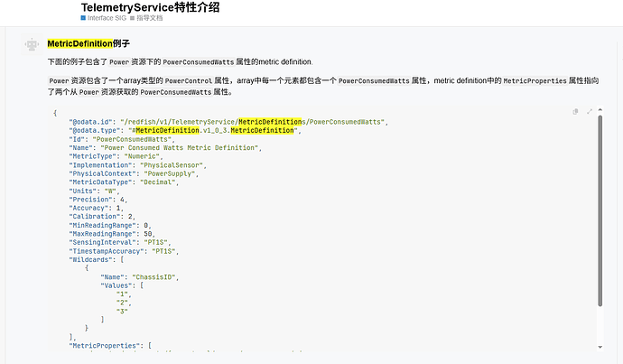
Task: Expand the code block to fullscreen
Action: [590, 112]
